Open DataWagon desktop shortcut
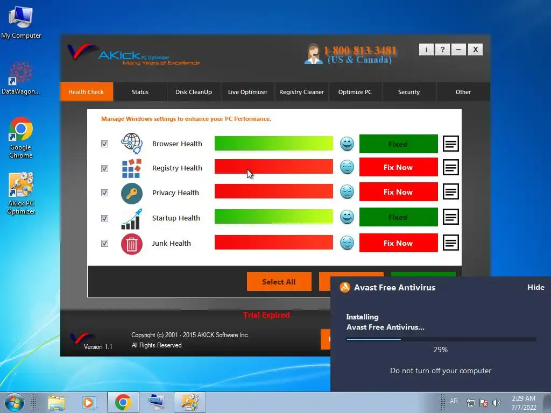551x413 pixels. 21,78
